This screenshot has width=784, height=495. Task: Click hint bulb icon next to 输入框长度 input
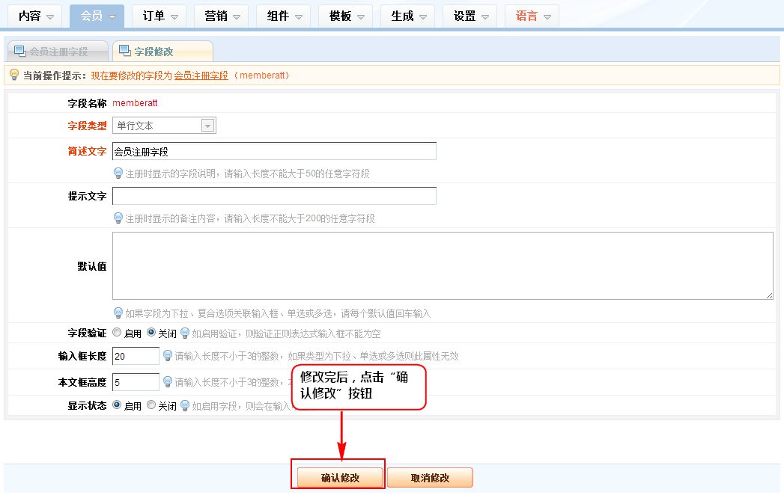tap(168, 356)
